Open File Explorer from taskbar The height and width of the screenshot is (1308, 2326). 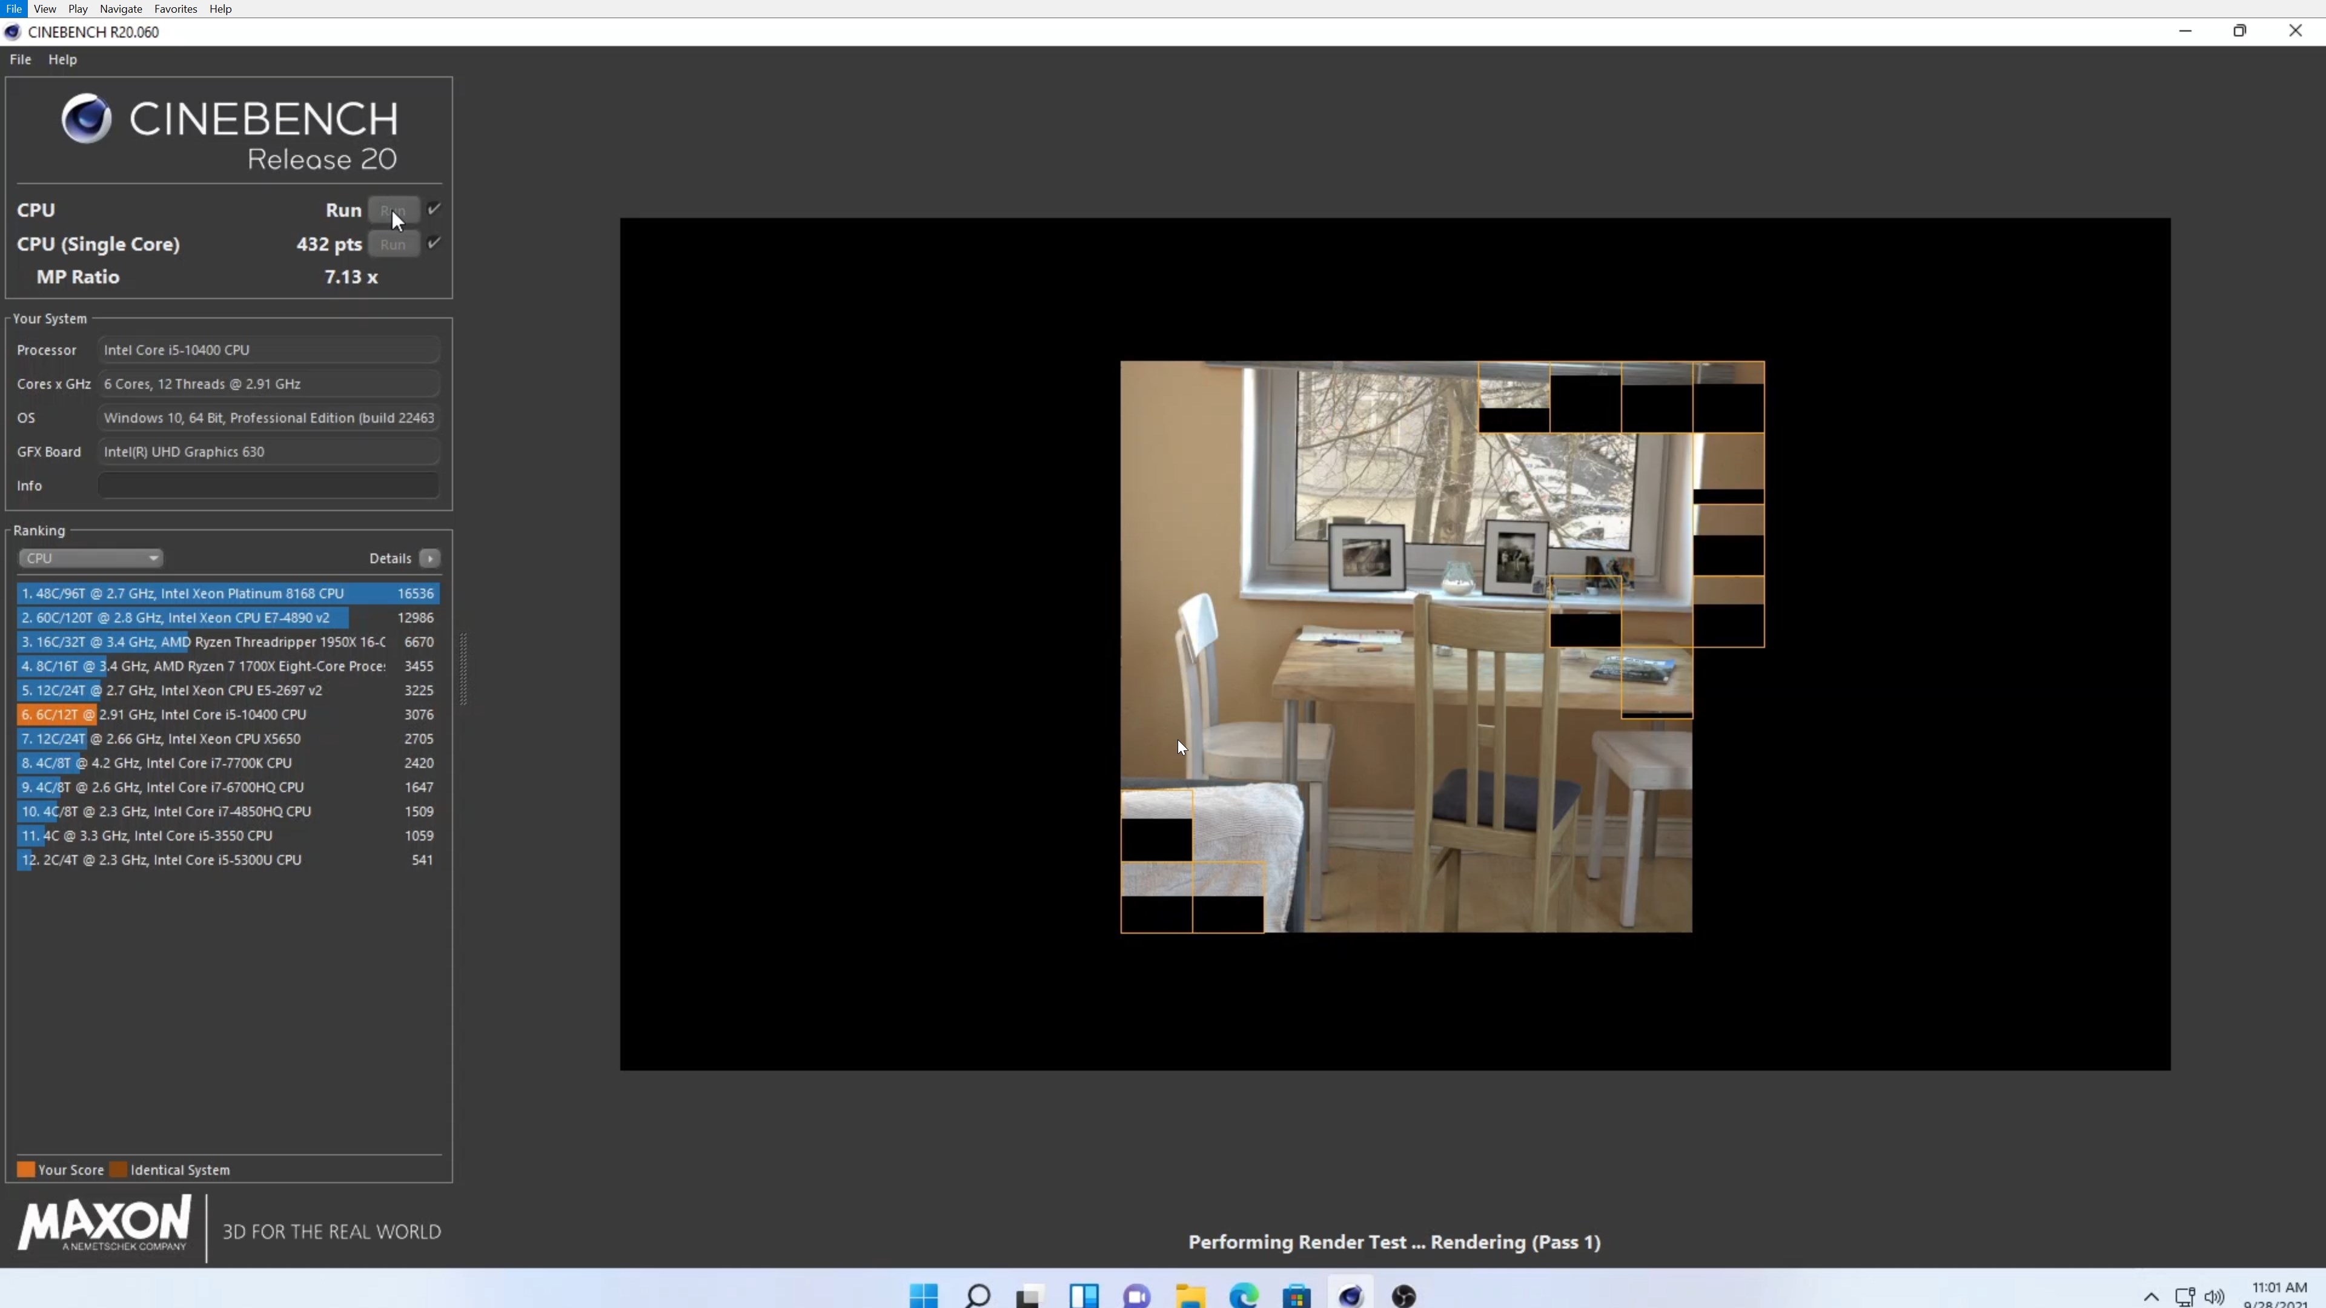(1190, 1296)
